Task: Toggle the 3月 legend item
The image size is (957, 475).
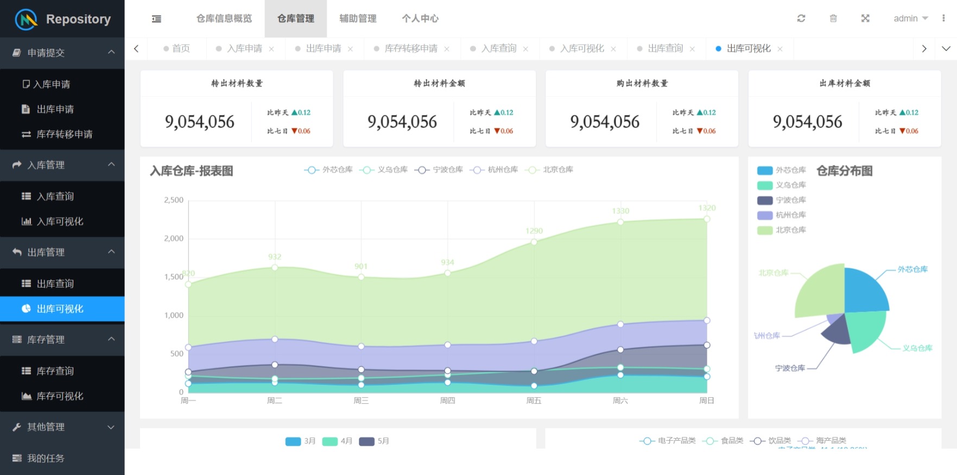Action: coord(301,441)
